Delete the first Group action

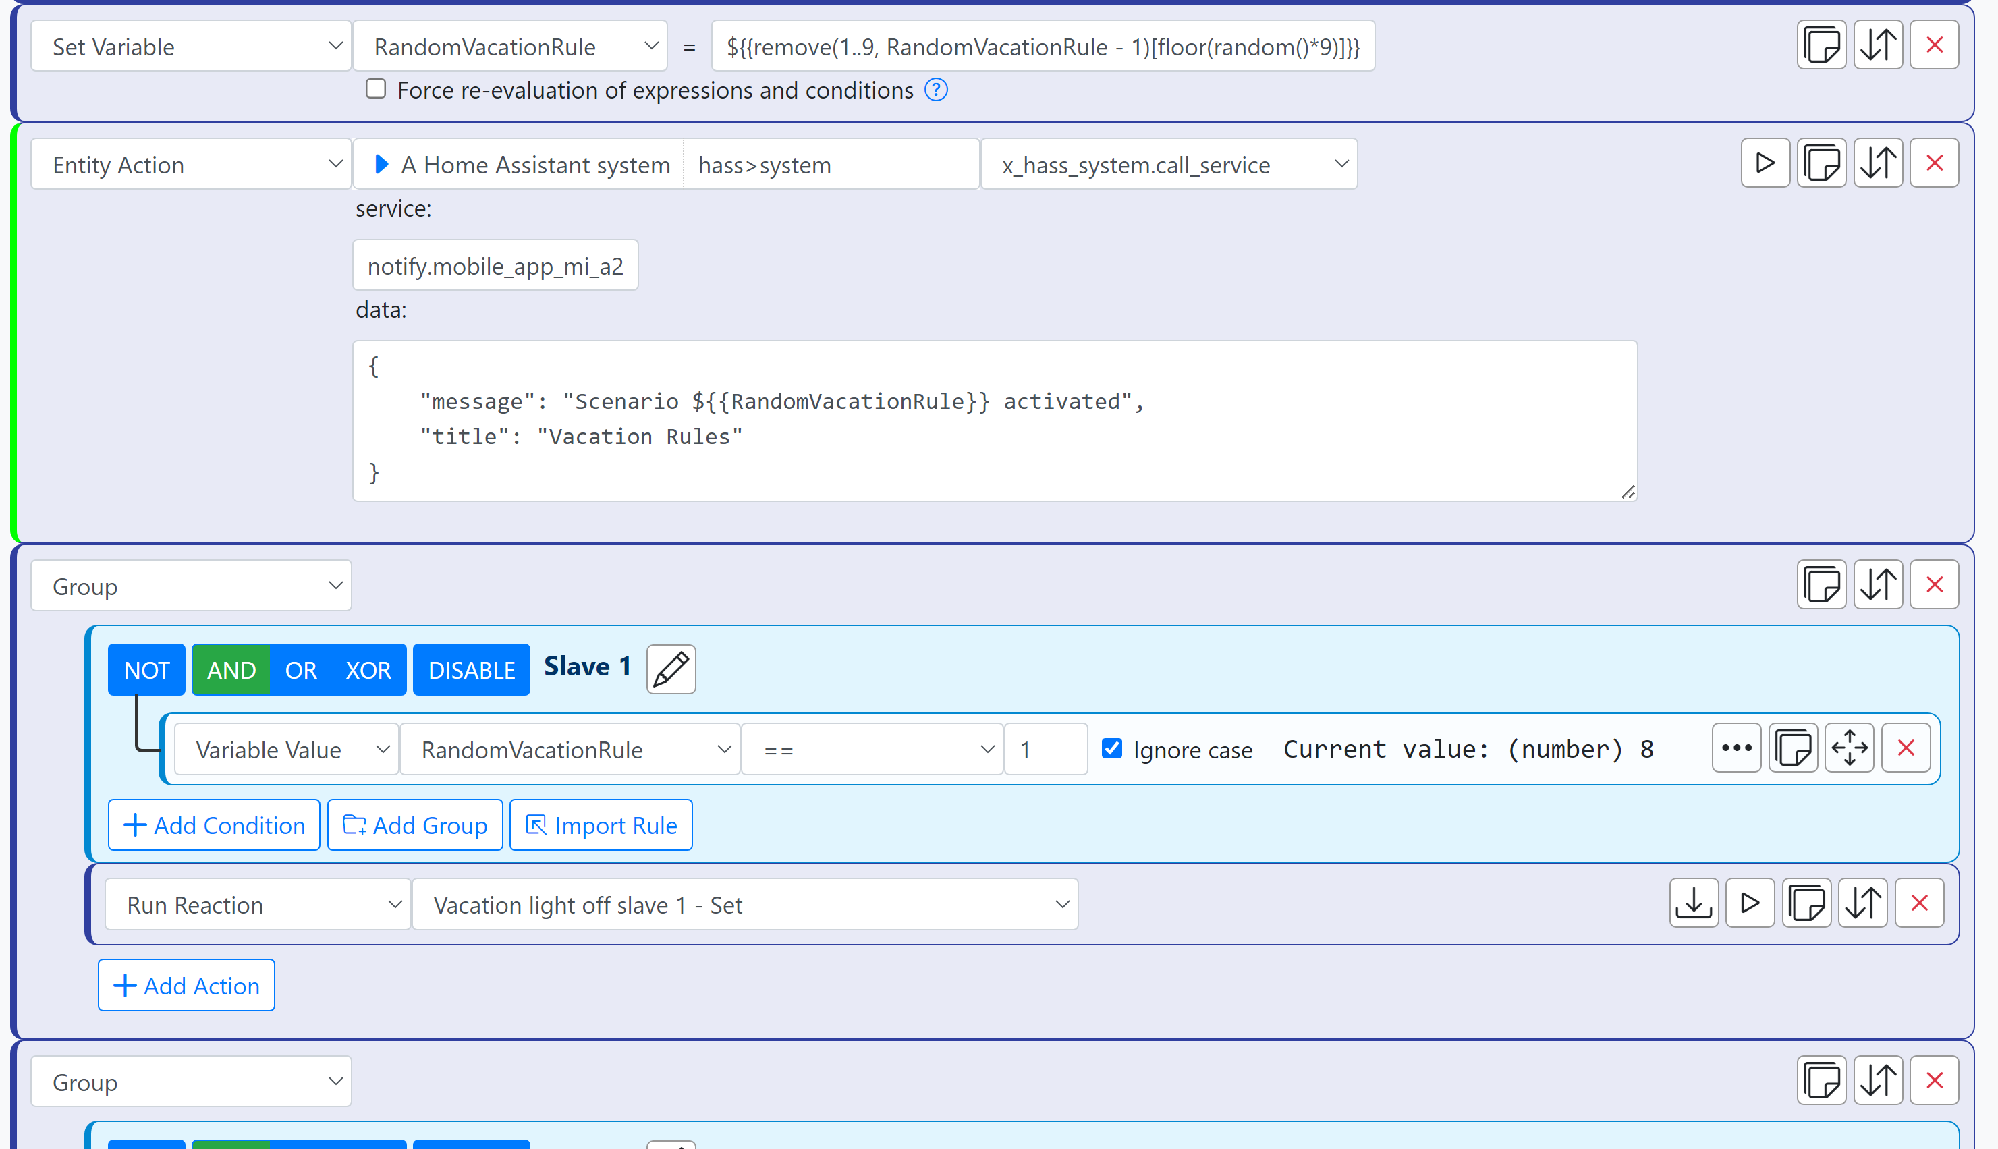(x=1934, y=585)
